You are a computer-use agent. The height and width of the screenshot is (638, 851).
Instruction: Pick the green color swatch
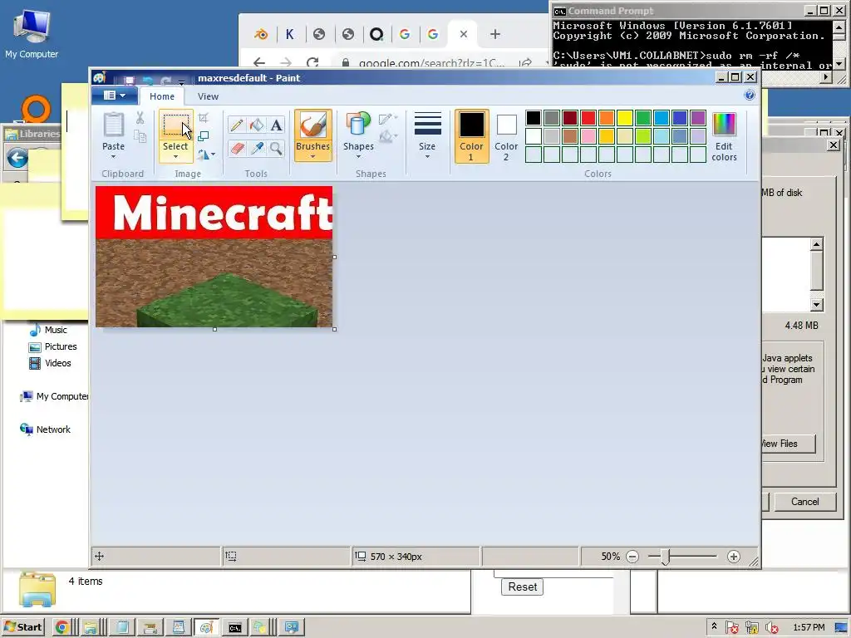coord(643,118)
